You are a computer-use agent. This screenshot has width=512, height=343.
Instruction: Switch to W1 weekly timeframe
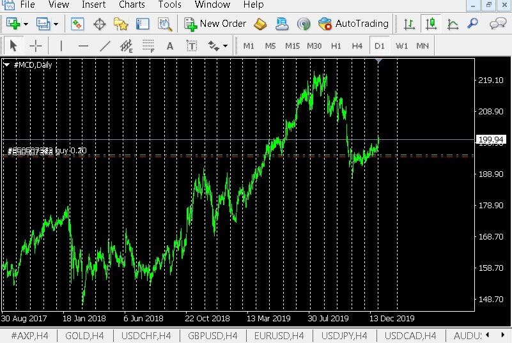point(401,46)
